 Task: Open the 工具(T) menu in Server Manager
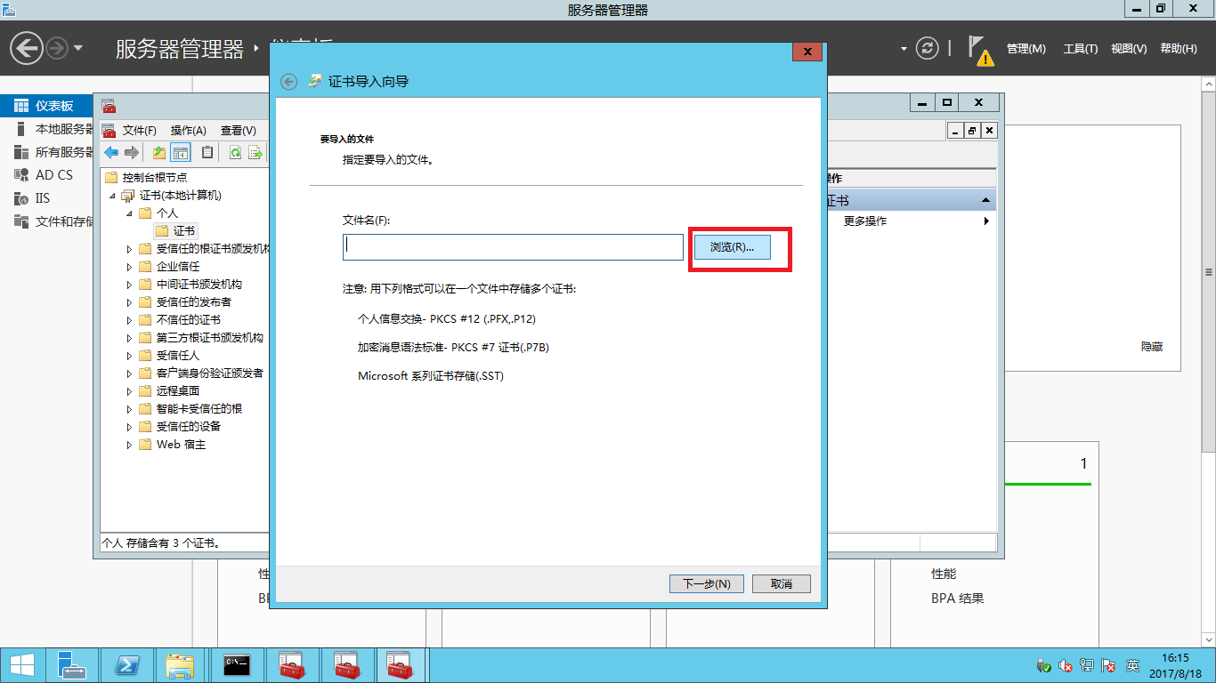(1080, 49)
